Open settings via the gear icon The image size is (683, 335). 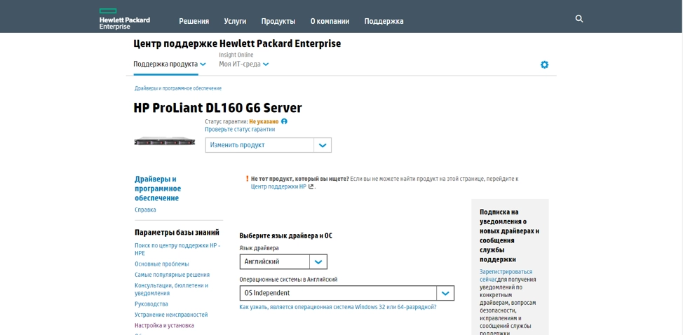point(544,64)
